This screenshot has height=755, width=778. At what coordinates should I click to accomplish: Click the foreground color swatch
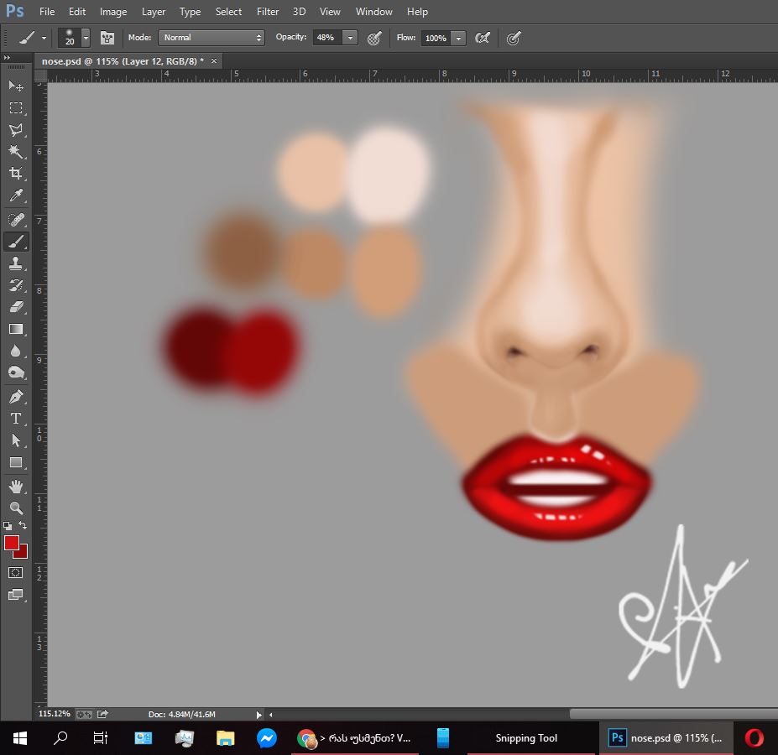click(12, 543)
